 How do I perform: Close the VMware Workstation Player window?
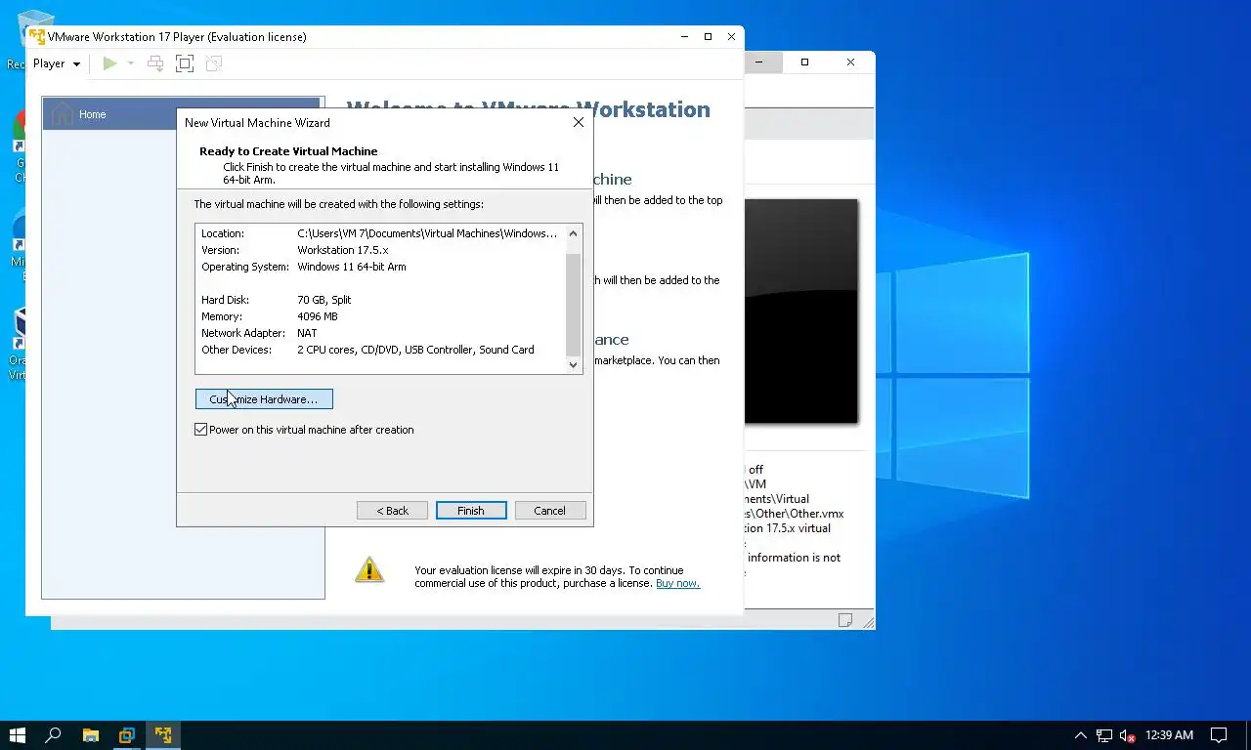731,36
